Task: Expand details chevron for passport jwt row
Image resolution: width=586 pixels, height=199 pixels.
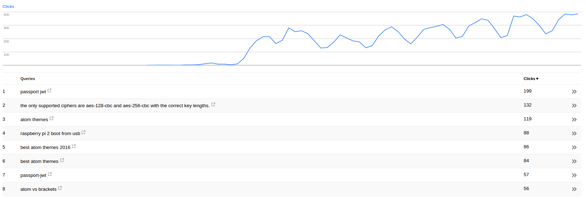Action: click(x=574, y=92)
